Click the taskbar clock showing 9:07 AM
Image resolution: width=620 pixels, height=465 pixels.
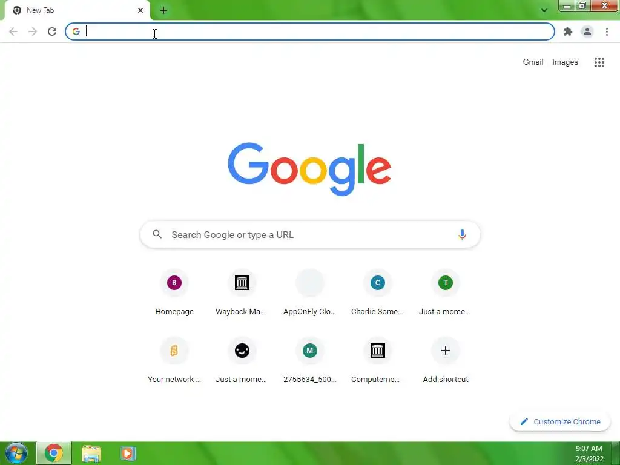[589, 453]
